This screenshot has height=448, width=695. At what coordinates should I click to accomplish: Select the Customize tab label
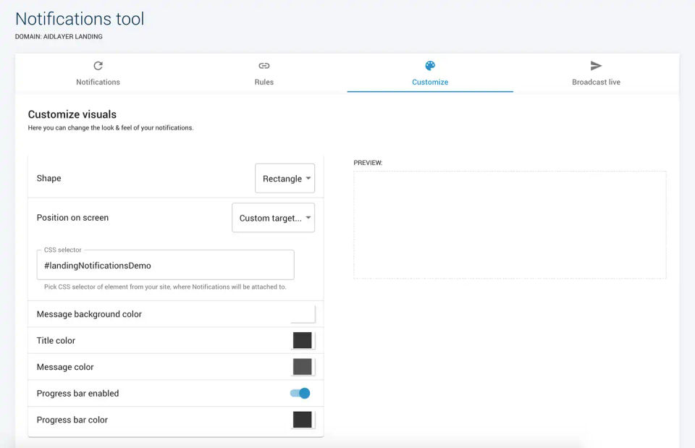tap(430, 82)
